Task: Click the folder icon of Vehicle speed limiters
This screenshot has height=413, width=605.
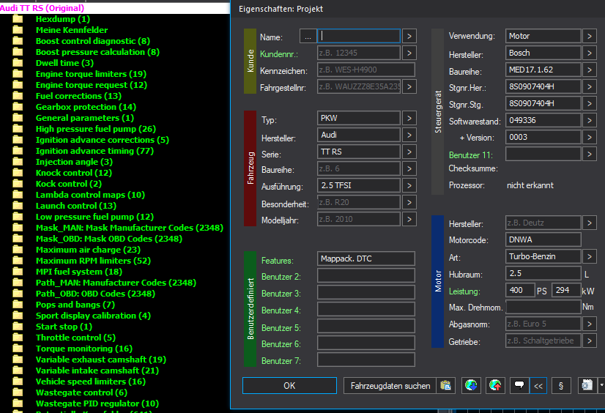Action: point(18,382)
